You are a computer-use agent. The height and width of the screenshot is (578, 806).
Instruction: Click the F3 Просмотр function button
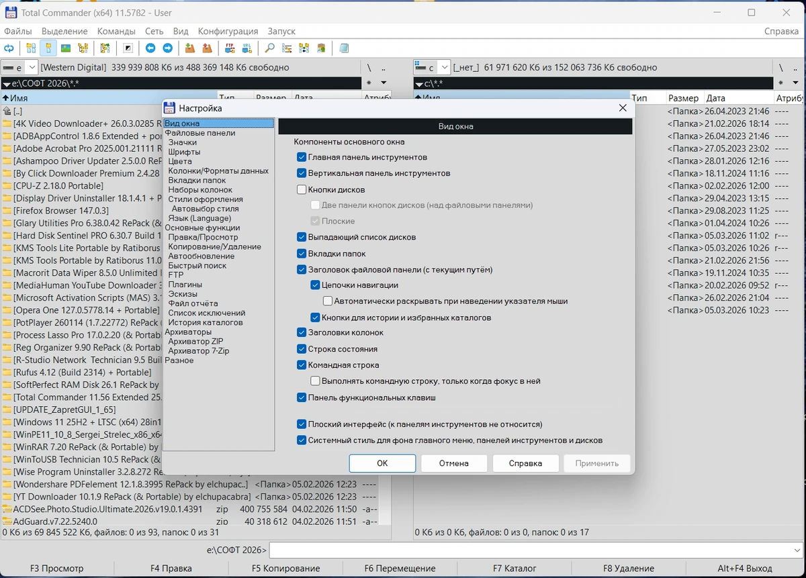(x=57, y=569)
